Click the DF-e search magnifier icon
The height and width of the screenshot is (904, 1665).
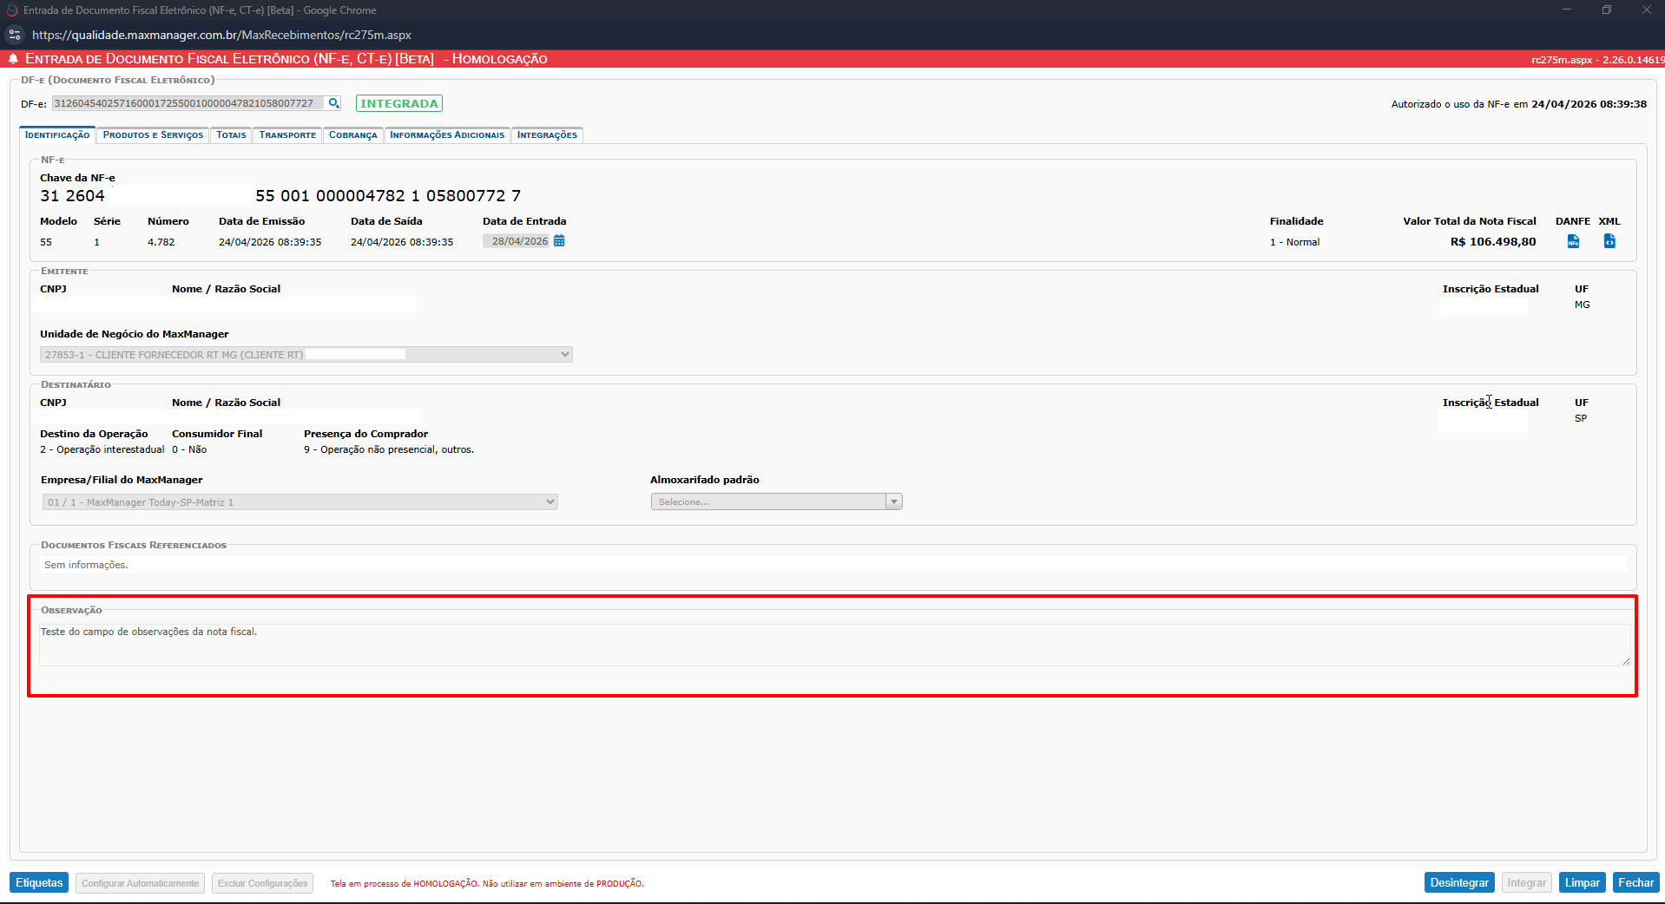pyautogui.click(x=334, y=103)
